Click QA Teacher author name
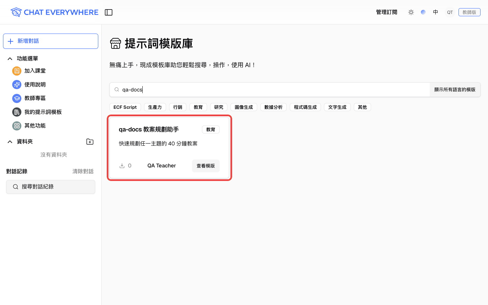This screenshot has width=488, height=305. pyautogui.click(x=162, y=166)
